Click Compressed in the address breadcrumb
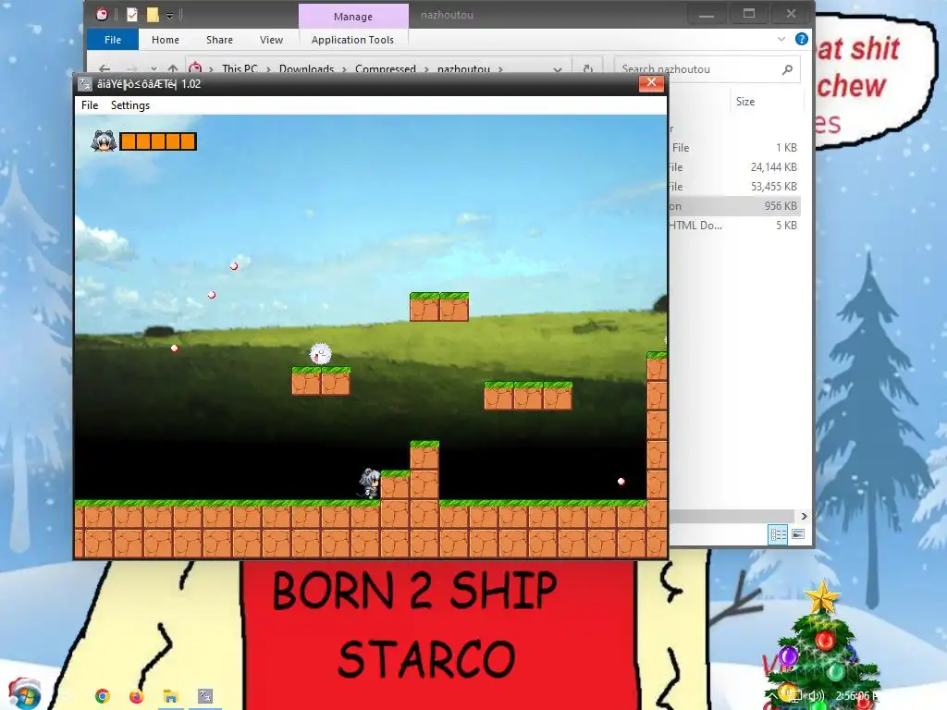Viewport: 947px width, 710px height. pos(386,68)
